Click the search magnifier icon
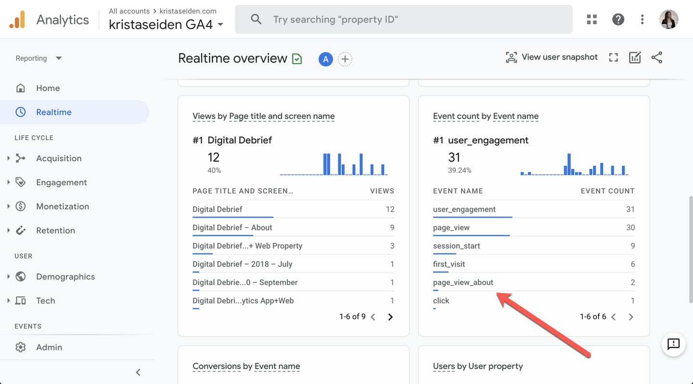The width and height of the screenshot is (693, 384). (x=256, y=19)
